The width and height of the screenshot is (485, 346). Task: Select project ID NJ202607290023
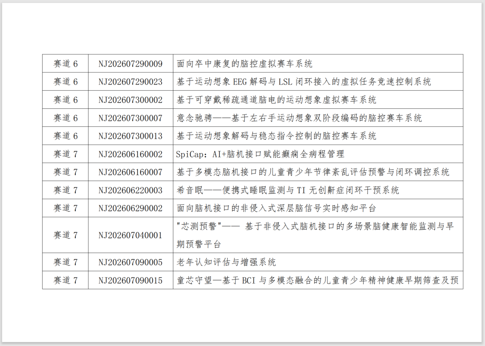(130, 82)
